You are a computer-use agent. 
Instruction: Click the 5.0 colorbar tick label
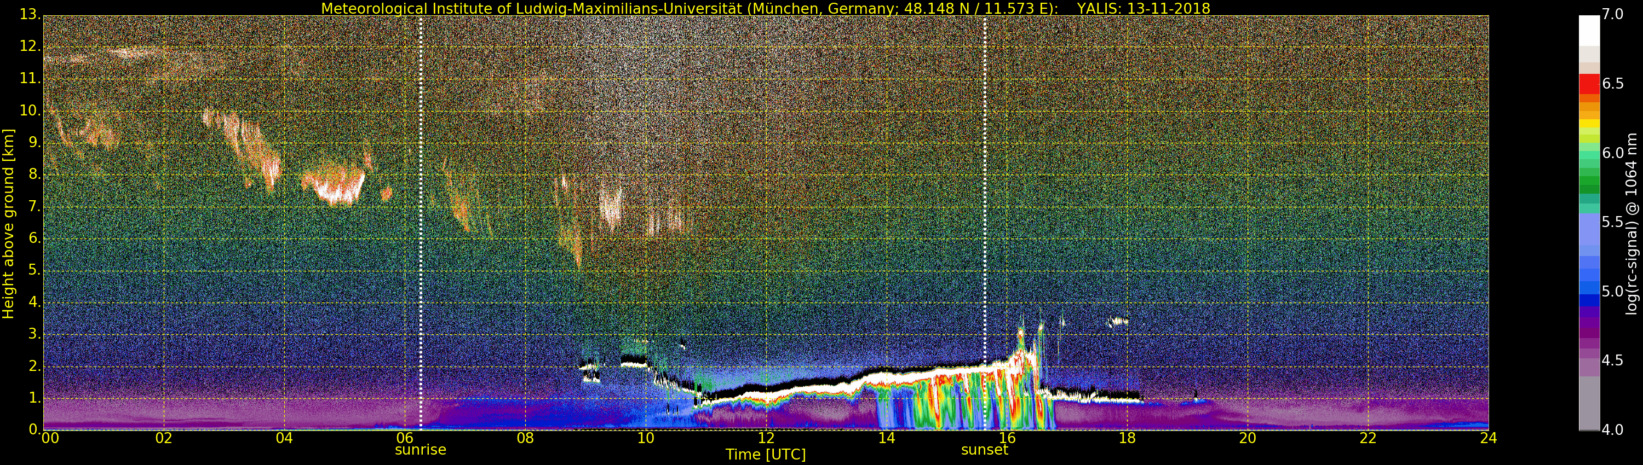pos(1613,292)
